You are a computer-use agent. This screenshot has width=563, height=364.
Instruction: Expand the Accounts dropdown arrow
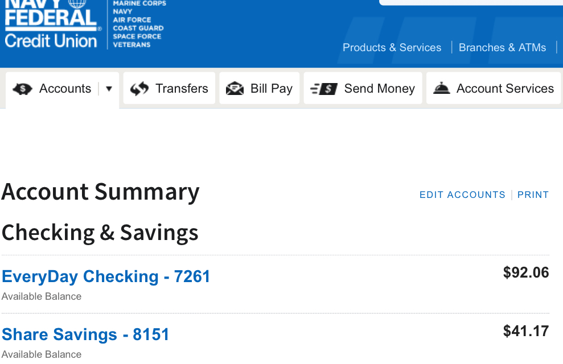(109, 89)
